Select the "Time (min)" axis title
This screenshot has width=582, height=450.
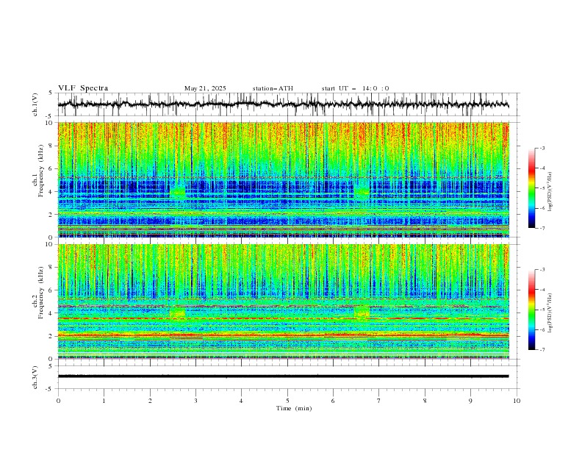[x=294, y=408]
